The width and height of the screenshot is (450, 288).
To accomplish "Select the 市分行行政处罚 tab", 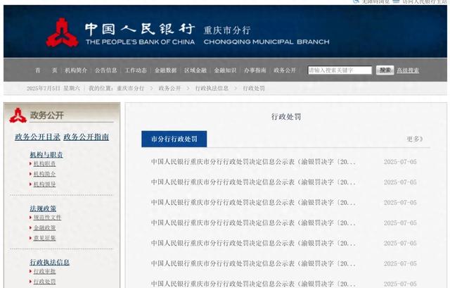I will click(x=174, y=139).
